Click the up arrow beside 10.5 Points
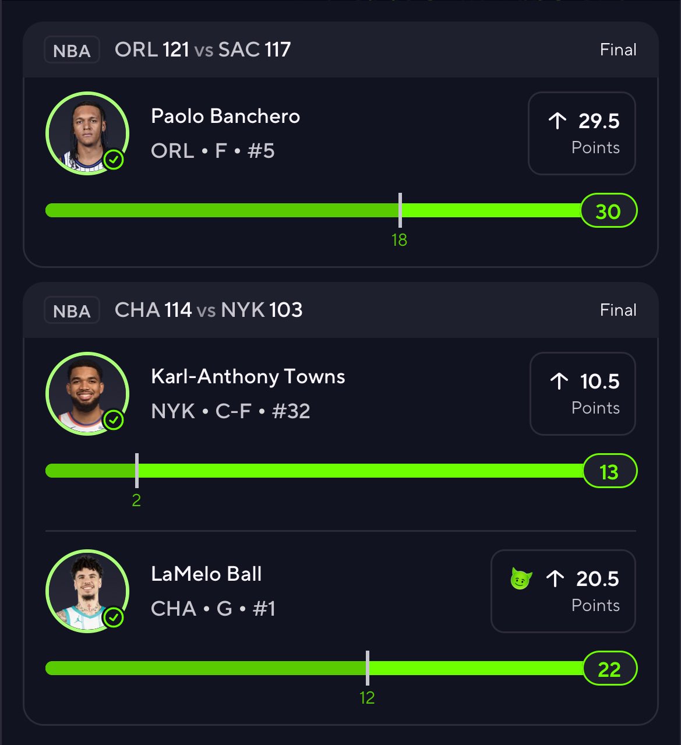Viewport: 681px width, 745px height. [559, 382]
